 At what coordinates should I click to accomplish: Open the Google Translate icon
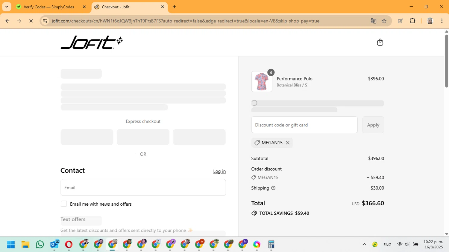pyautogui.click(x=373, y=21)
